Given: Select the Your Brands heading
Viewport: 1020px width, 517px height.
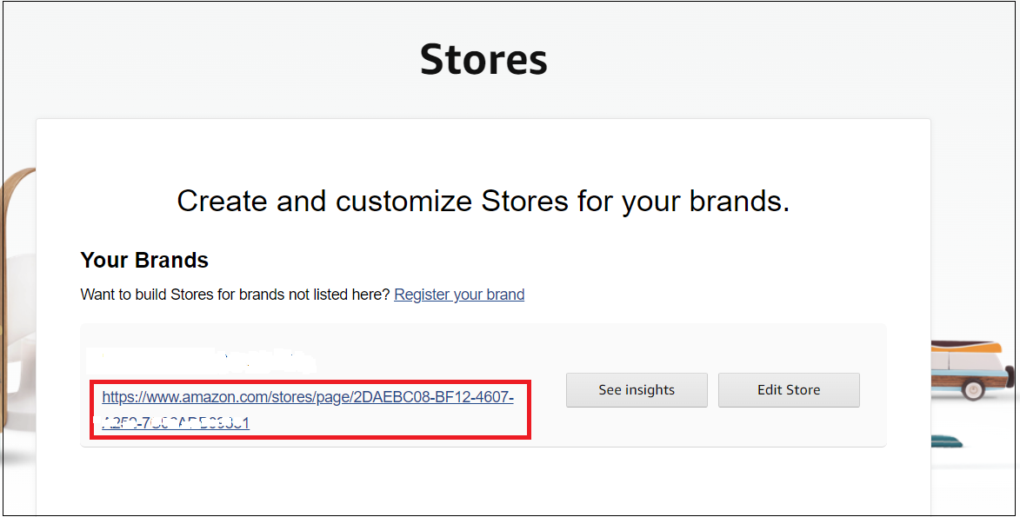Looking at the screenshot, I should [x=144, y=260].
